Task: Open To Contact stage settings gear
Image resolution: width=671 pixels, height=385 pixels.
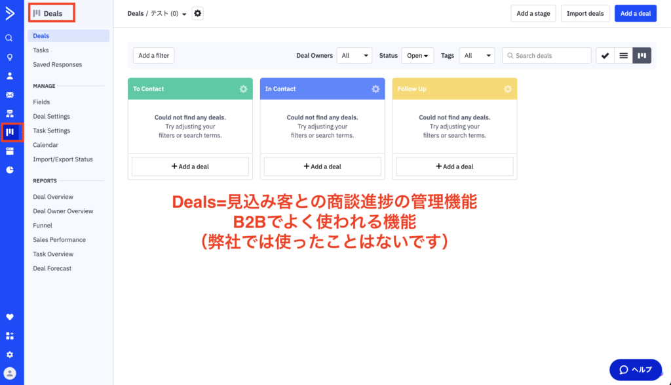Action: click(243, 89)
